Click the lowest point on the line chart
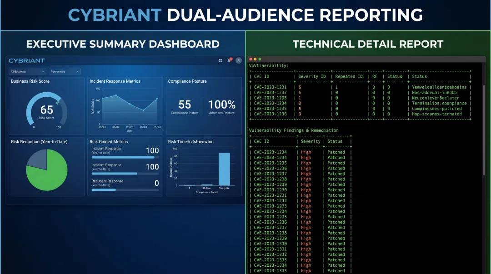This screenshot has width=491, height=274. point(143,110)
